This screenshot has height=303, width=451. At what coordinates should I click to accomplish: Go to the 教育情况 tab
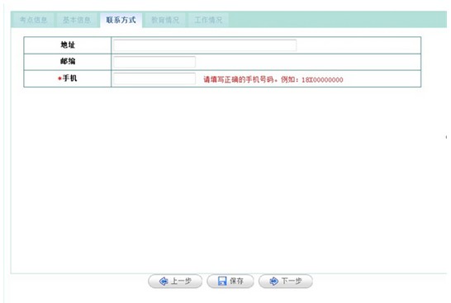pyautogui.click(x=165, y=20)
